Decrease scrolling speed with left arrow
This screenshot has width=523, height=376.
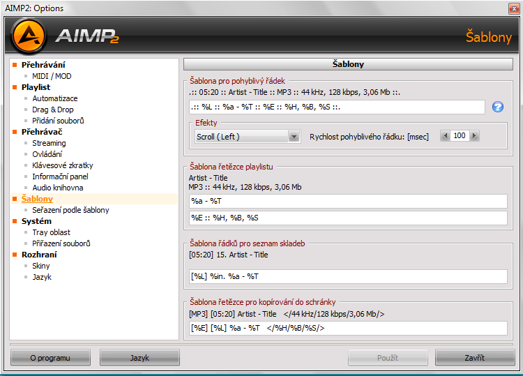[445, 136]
